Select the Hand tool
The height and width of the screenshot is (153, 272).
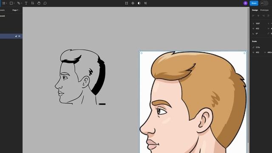click(x=39, y=3)
